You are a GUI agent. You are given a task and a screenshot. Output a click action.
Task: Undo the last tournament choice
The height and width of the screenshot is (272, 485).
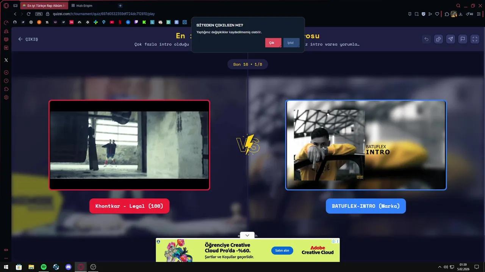[x=426, y=39]
